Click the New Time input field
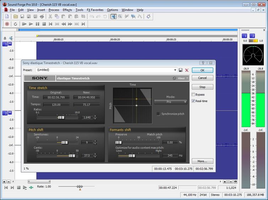Image resolution: width=268 pixels, height=200 pixels. click(87, 98)
